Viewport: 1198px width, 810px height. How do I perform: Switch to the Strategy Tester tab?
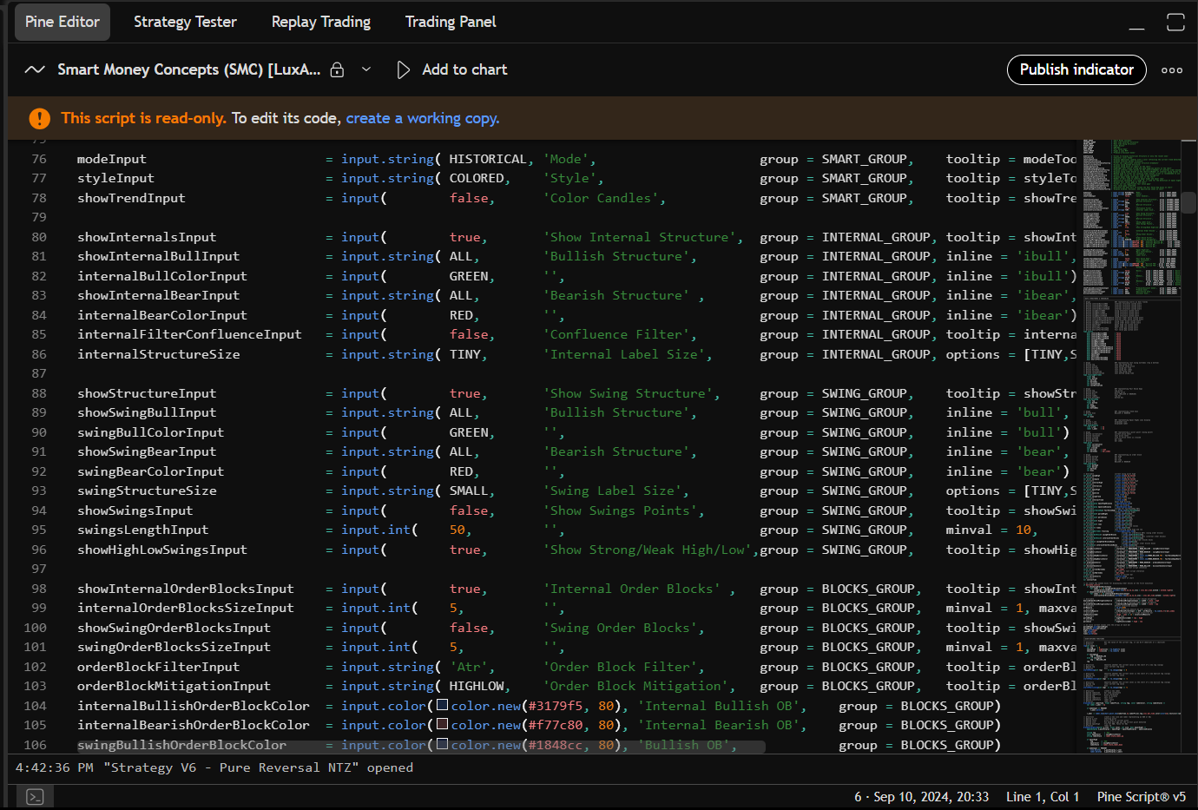(x=185, y=22)
